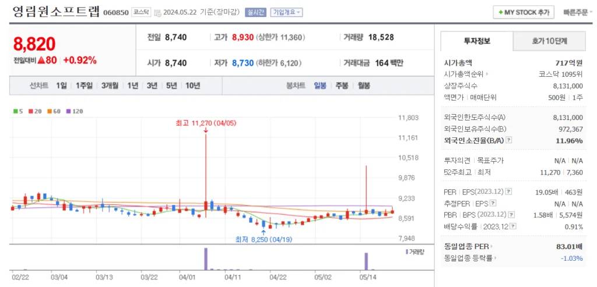The height and width of the screenshot is (287, 597).
Task: Click the current price 8,820
Action: pos(34,44)
